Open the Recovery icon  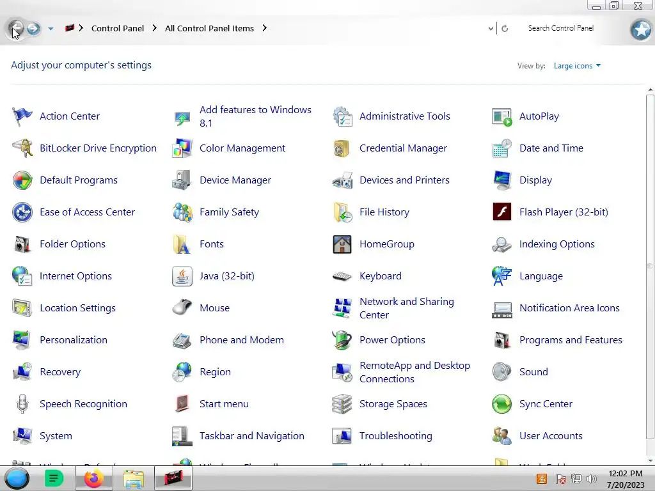[22, 372]
